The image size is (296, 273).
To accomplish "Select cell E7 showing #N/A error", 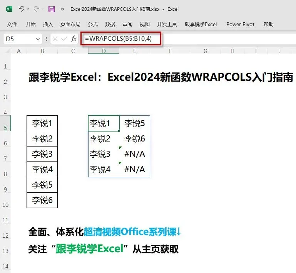I will click(x=135, y=154).
